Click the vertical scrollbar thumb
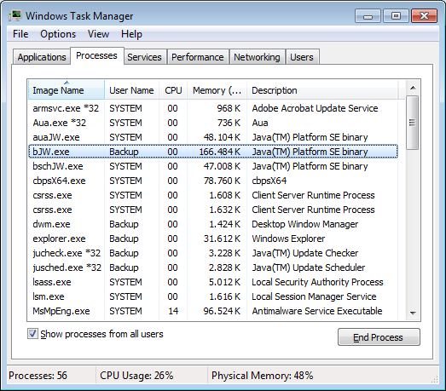Screen dimensions: 446x391 413,123
